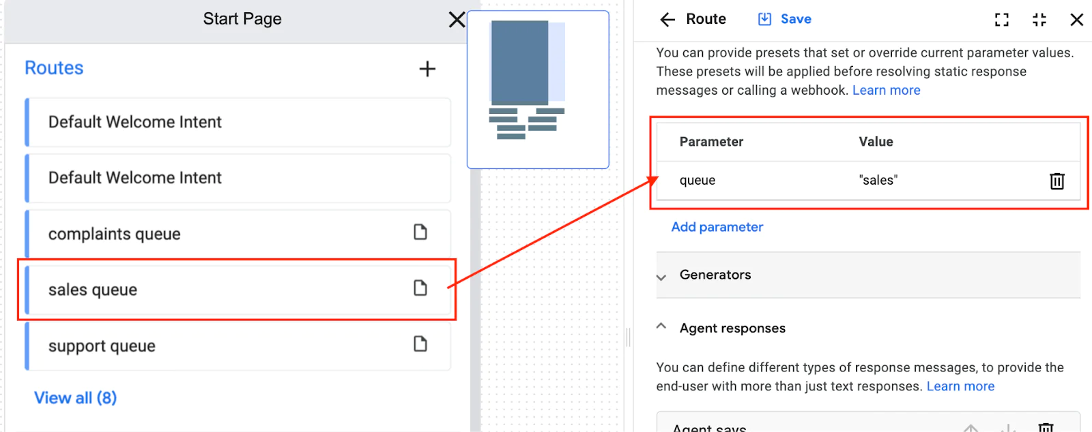Open the support queue route
This screenshot has height=432, width=1092.
pos(238,345)
